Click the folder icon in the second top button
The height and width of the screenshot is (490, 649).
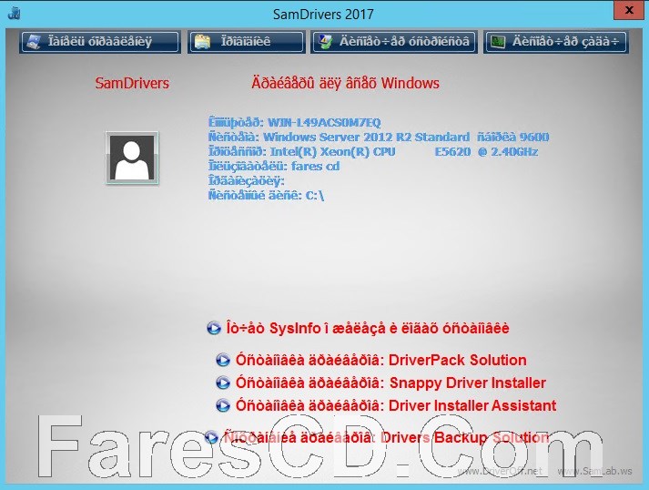pos(202,42)
